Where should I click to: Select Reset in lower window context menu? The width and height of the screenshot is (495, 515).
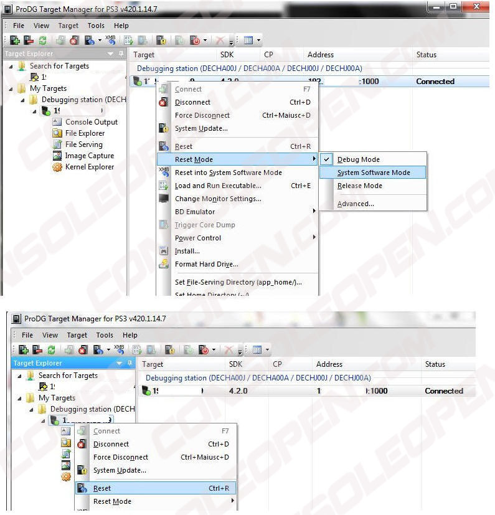click(x=156, y=488)
